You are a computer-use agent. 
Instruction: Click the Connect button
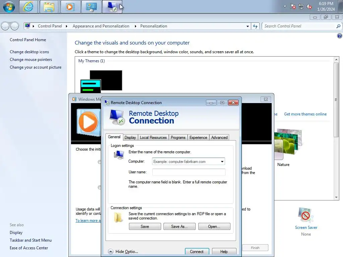point(197,252)
